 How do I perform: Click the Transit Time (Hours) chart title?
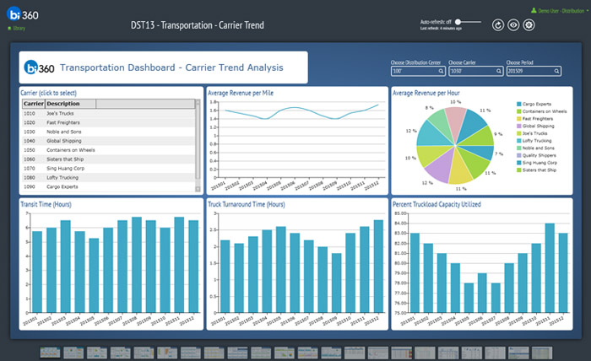[46, 204]
